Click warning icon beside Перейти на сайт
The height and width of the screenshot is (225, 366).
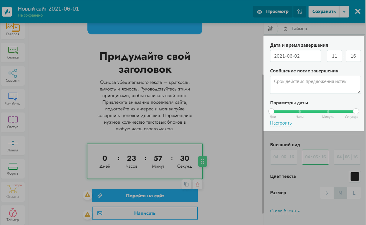(x=87, y=195)
